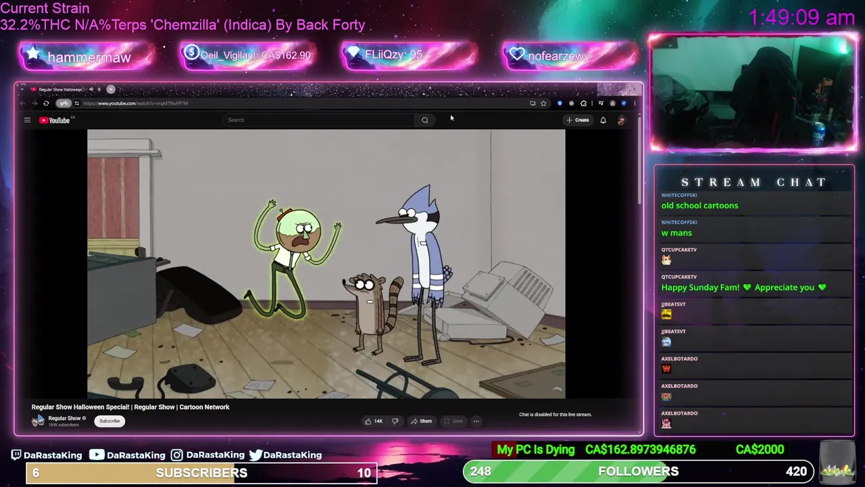Bookmark this page with star icon

pyautogui.click(x=543, y=103)
